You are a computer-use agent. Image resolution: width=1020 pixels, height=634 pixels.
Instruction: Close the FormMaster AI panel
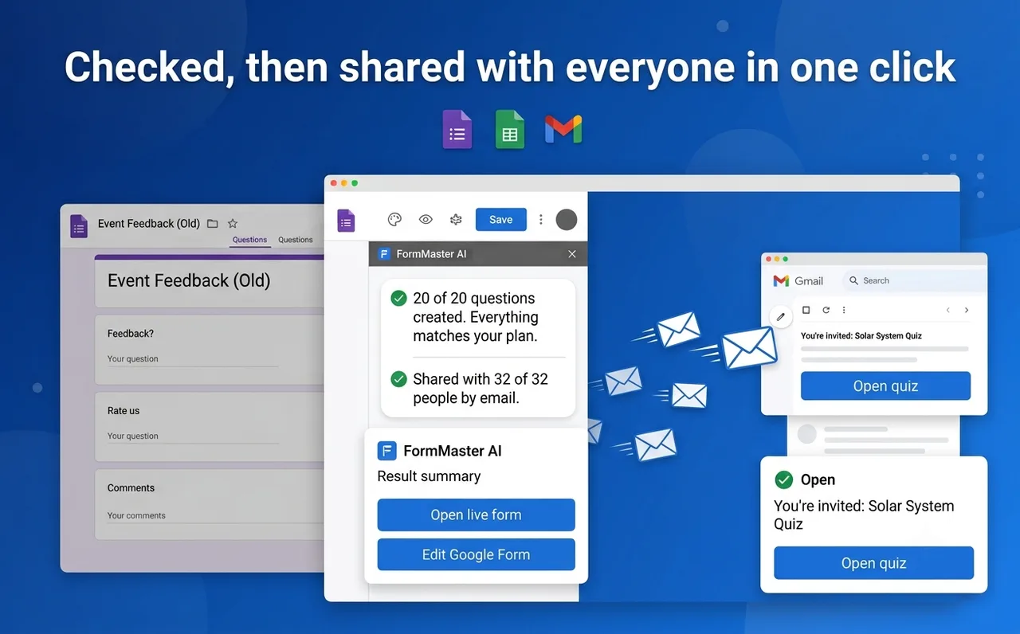(572, 254)
